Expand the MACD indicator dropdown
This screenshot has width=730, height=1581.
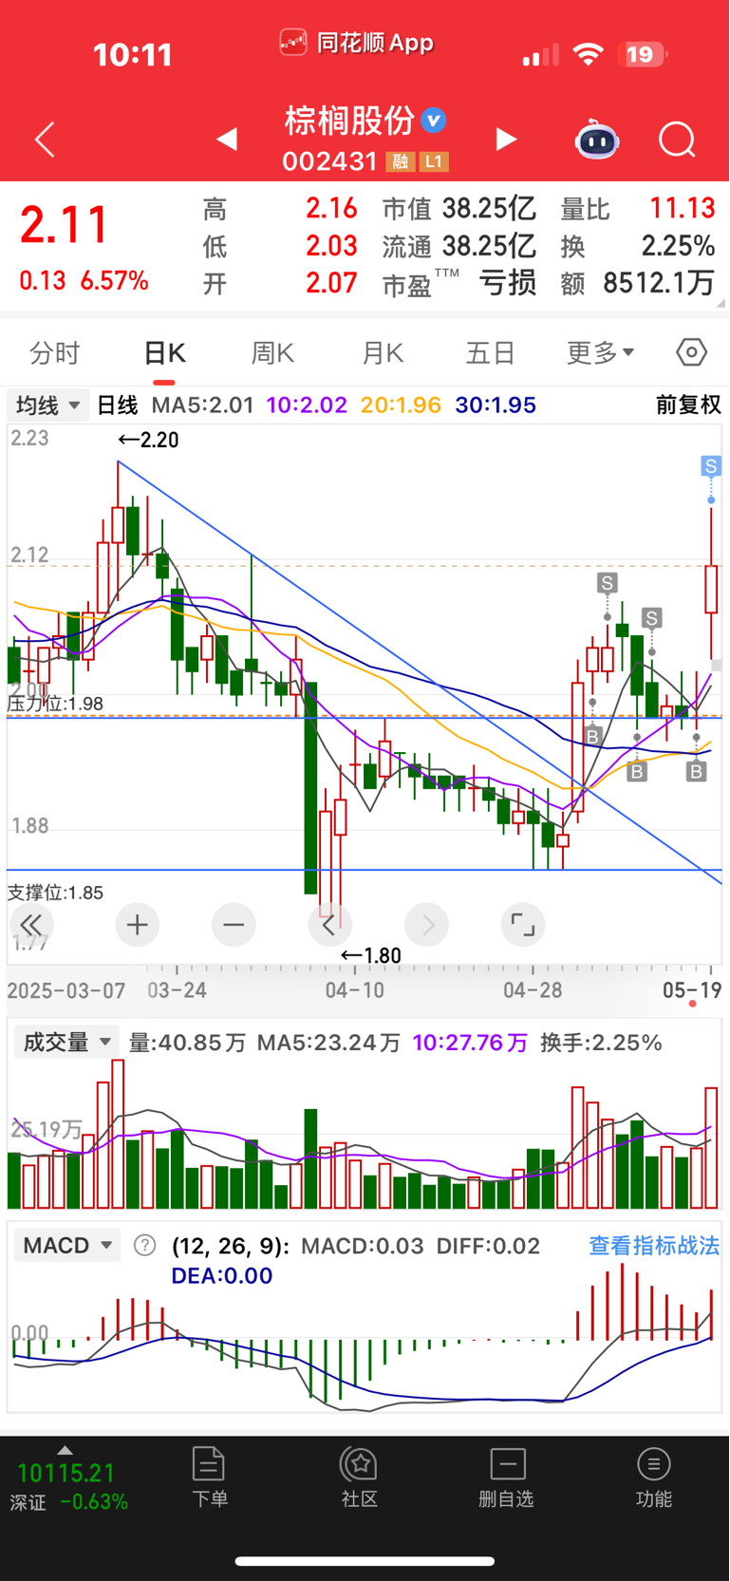click(66, 1245)
